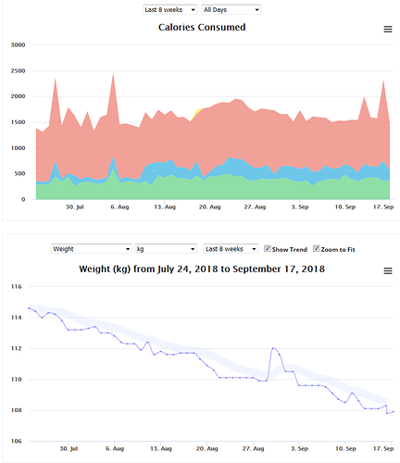Select last weight data point at 17. Sep
Viewport: 400px width, 463px height.
[394, 411]
